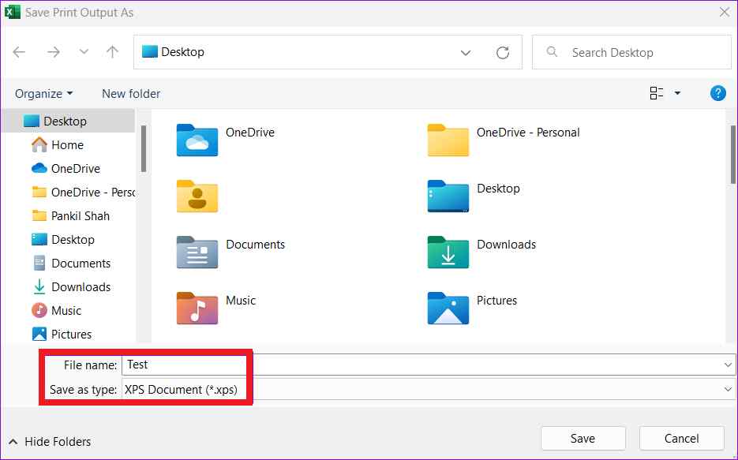
Task: Open the blue Help question icon
Action: (x=717, y=93)
